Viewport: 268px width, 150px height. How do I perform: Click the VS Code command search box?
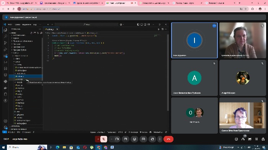point(87,24)
